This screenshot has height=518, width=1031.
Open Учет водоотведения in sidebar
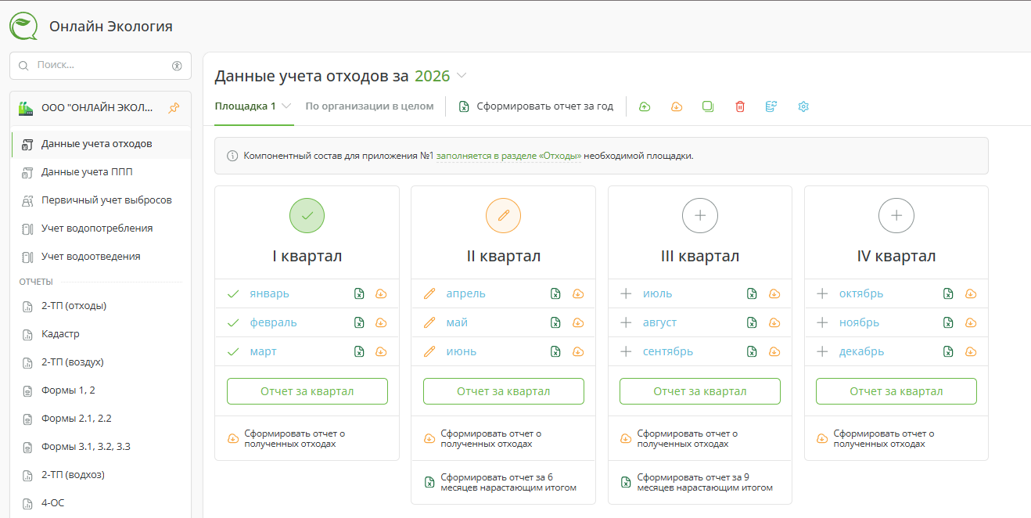(x=100, y=257)
